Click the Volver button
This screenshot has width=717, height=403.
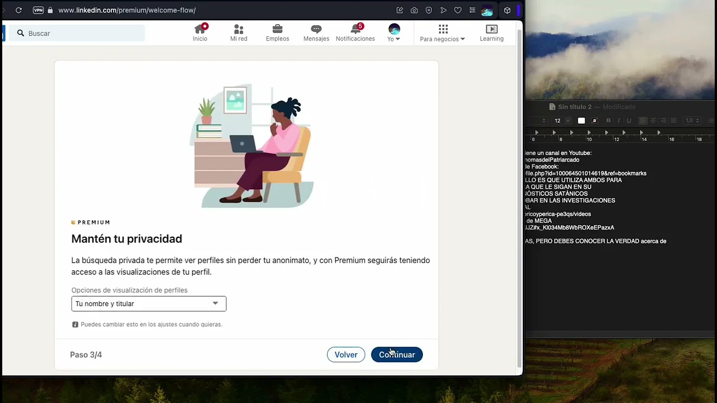click(346, 355)
